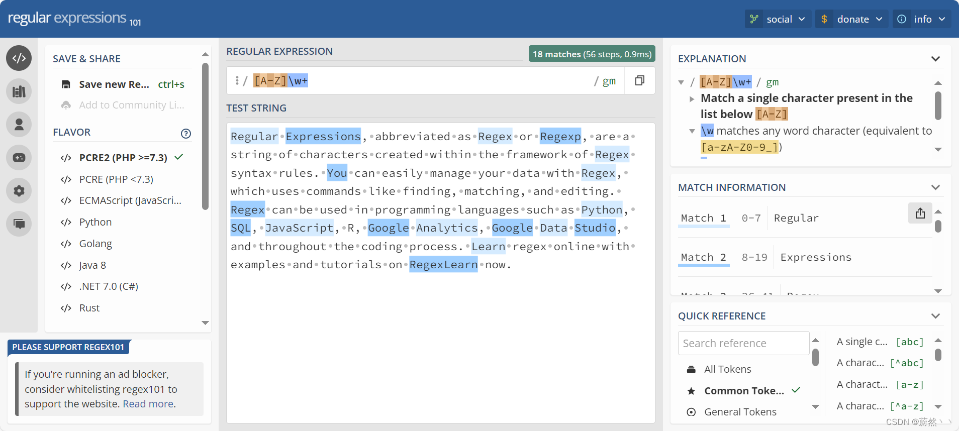
Task: Select All Tokens category
Action: (727, 369)
